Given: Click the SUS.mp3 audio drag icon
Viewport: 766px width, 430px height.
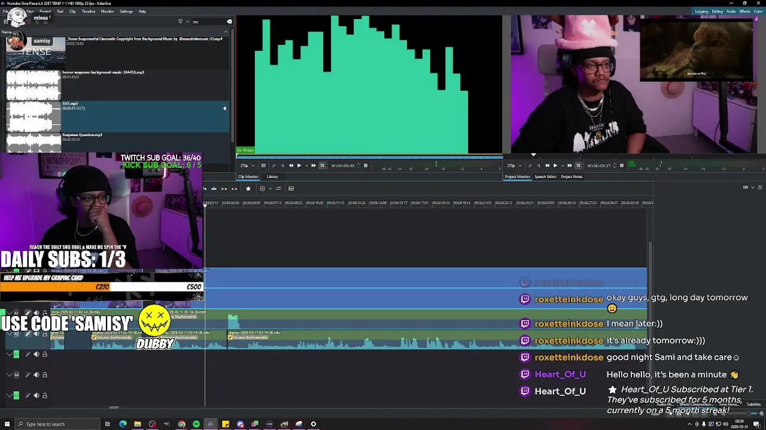Looking at the screenshot, I should coord(224,109).
